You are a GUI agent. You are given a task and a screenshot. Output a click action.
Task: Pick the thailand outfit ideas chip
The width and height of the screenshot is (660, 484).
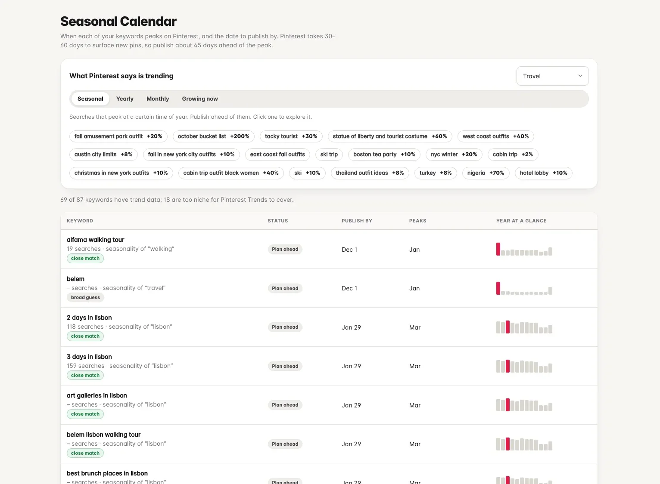pos(370,173)
